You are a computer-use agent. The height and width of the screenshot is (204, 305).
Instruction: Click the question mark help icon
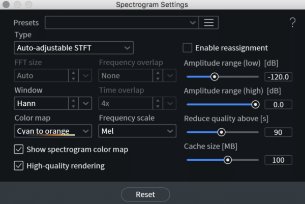coord(292,22)
